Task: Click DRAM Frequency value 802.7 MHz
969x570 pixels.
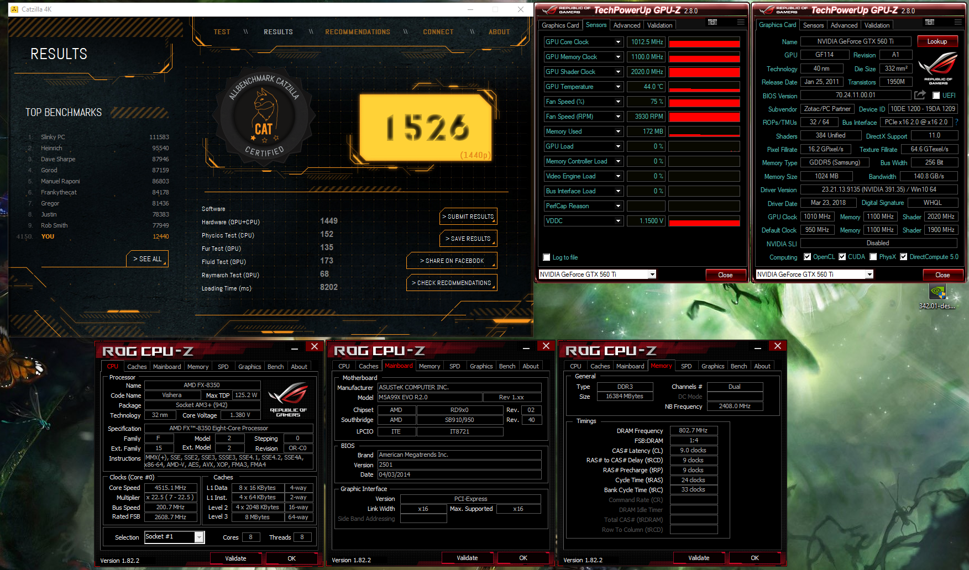Action: (693, 430)
